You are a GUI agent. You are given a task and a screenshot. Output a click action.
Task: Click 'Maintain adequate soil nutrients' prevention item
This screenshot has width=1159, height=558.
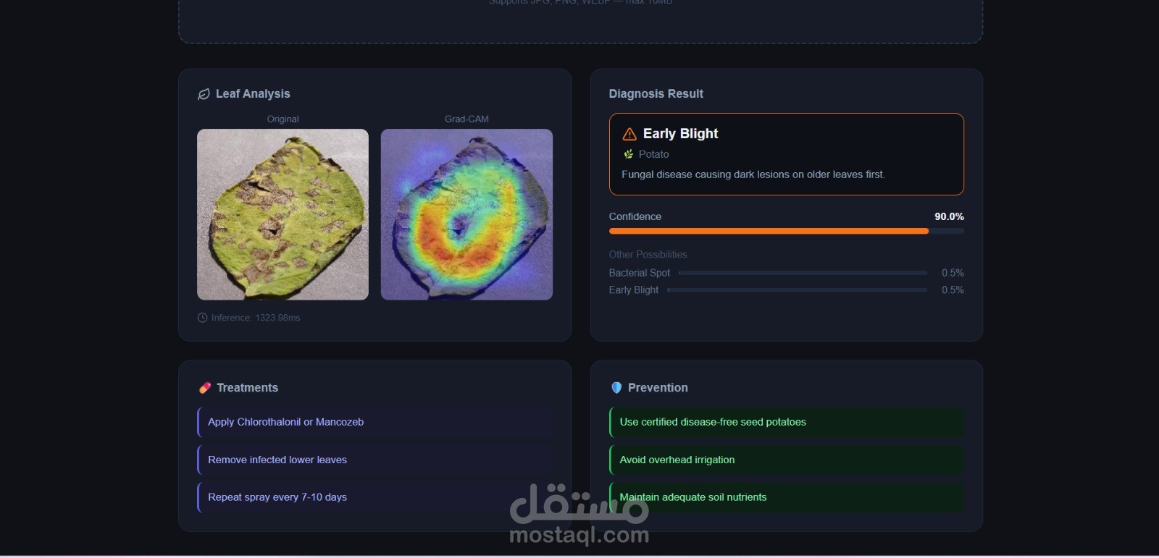click(787, 497)
